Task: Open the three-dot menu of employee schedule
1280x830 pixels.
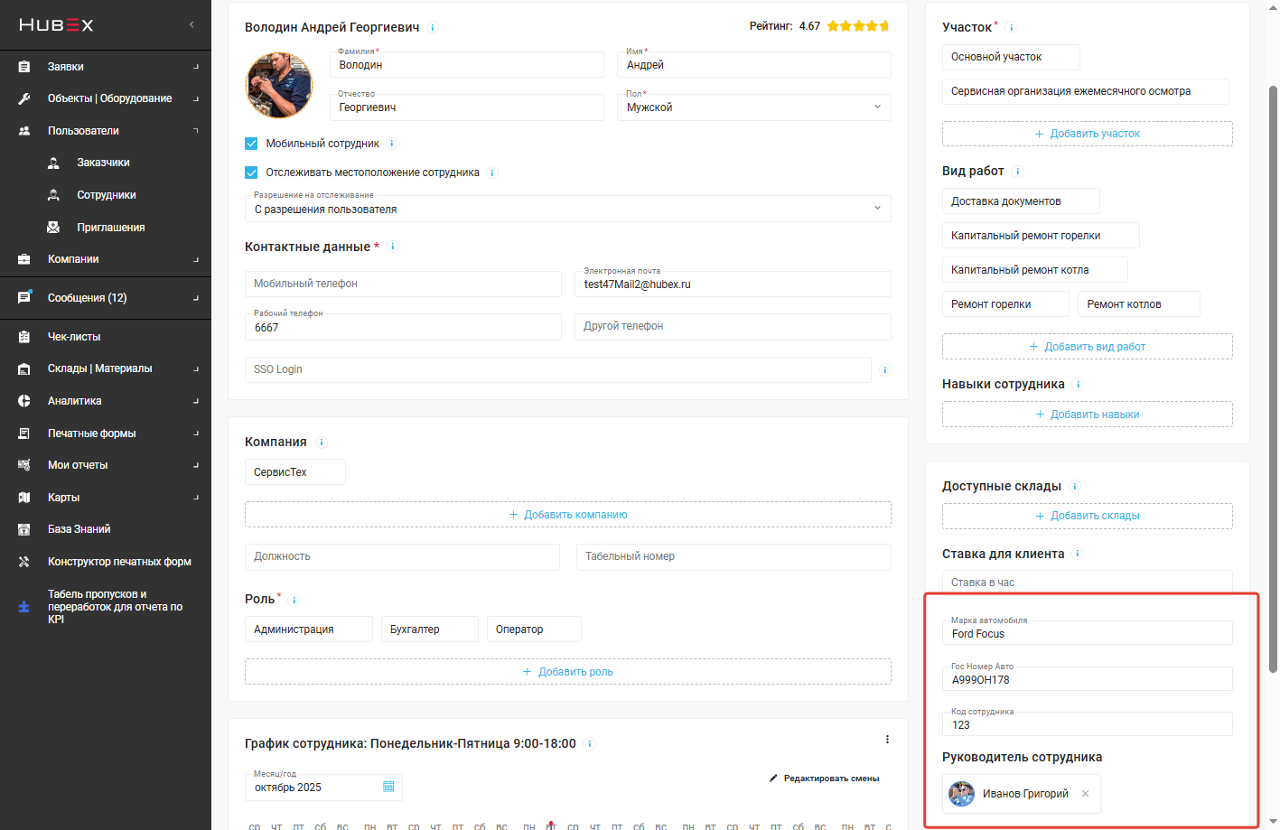Action: 887,740
